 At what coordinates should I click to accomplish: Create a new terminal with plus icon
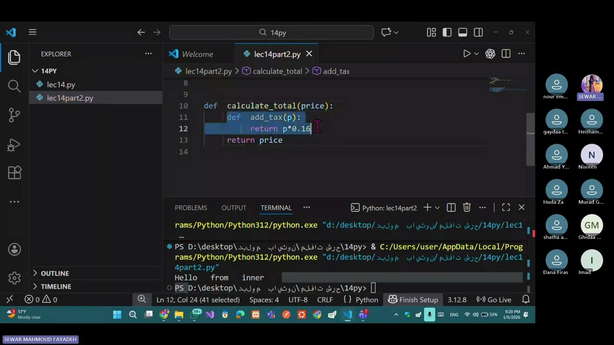click(x=427, y=207)
